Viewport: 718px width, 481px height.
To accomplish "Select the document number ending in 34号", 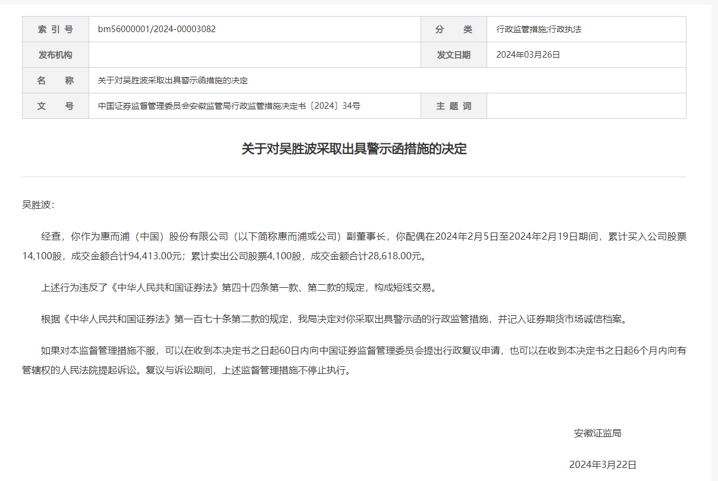I will point(229,106).
